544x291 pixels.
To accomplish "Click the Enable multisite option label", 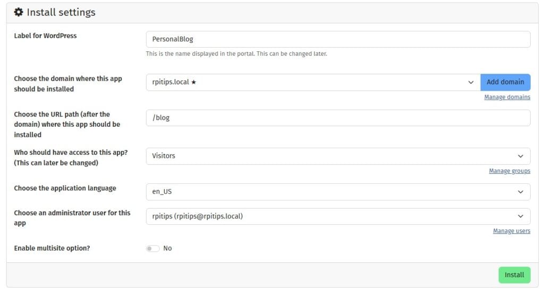I will (x=52, y=249).
